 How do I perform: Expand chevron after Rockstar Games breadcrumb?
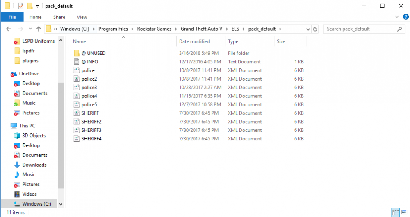176,29
